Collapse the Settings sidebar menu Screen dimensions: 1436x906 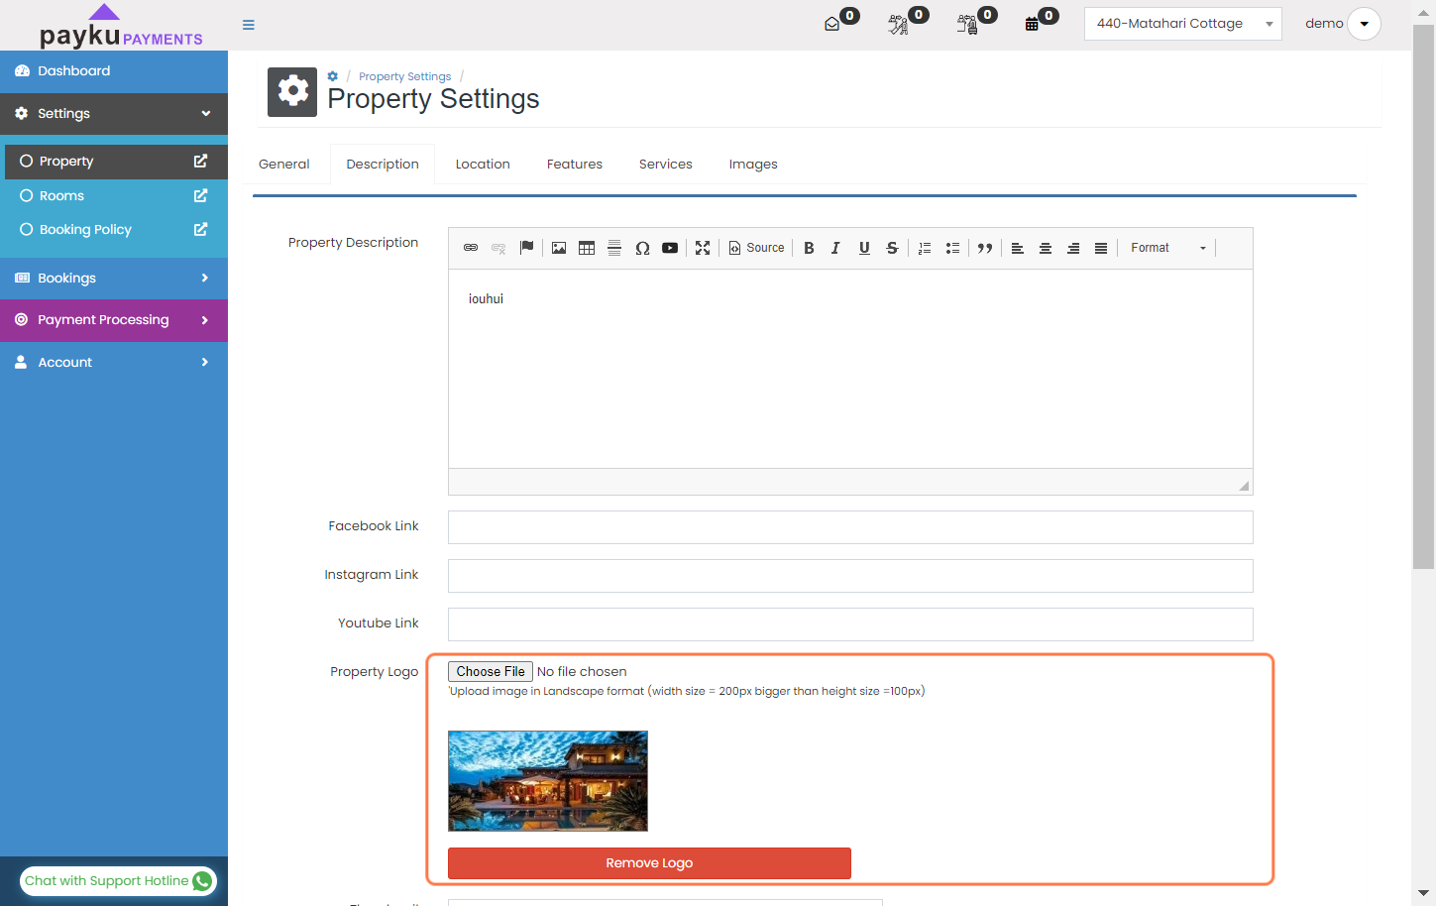(114, 114)
